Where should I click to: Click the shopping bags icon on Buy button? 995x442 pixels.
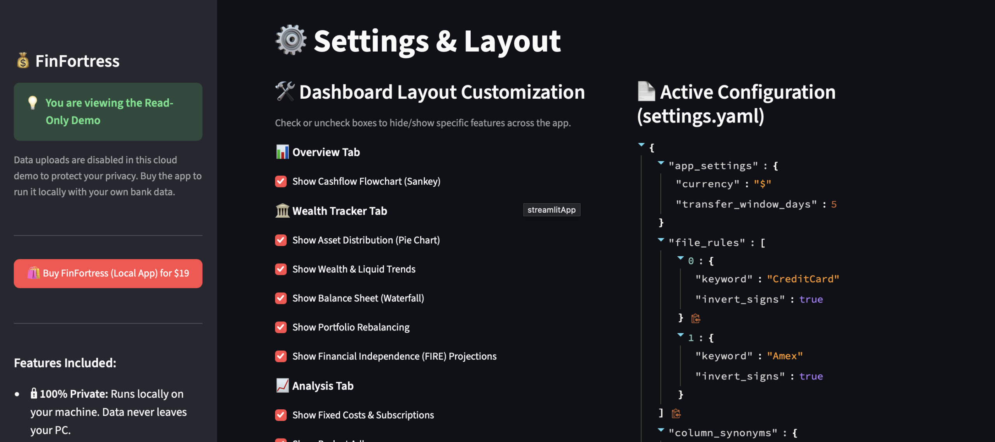(33, 273)
